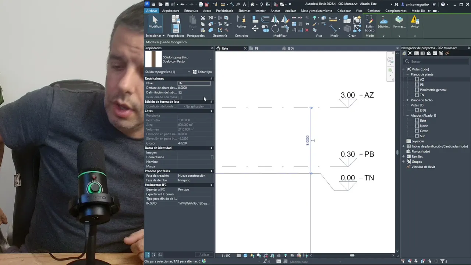Viewport: 471px width, 265px height.
Task: Toggle alphabetical sort in Propiedades footer
Action: (x=154, y=255)
